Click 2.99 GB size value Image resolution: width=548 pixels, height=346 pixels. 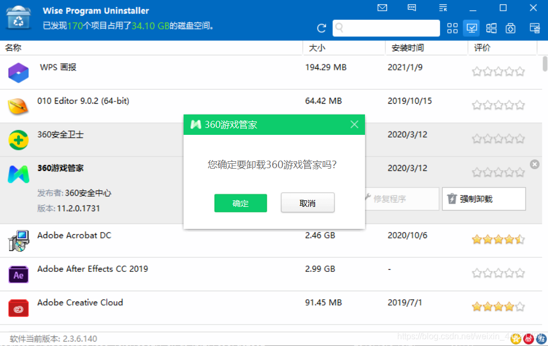tap(320, 269)
